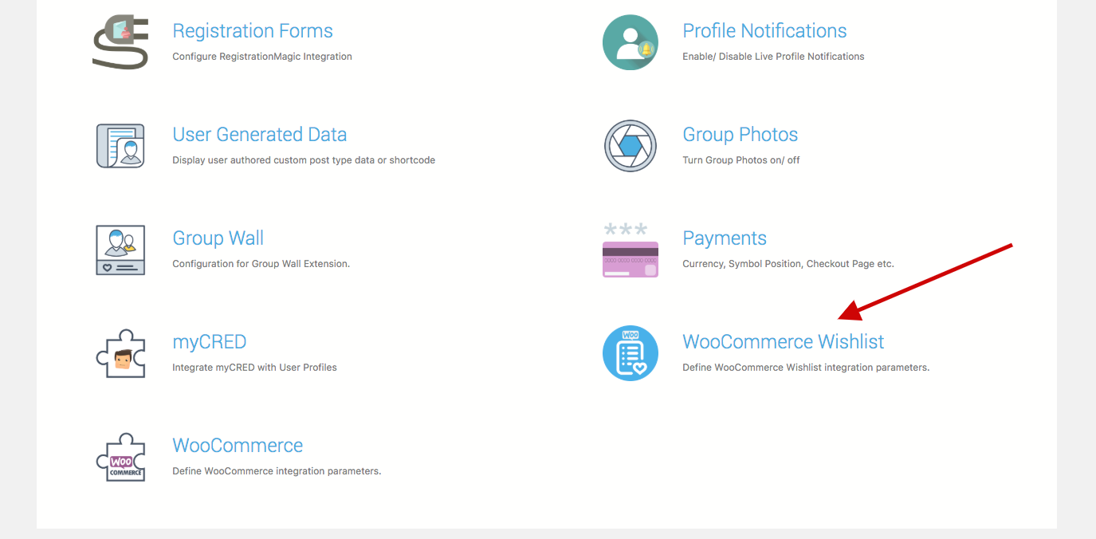Open the Payments settings title
1096x539 pixels.
pyautogui.click(x=725, y=238)
